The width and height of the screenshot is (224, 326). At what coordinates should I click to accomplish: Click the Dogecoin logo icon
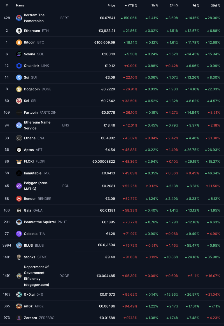[x=19, y=89]
